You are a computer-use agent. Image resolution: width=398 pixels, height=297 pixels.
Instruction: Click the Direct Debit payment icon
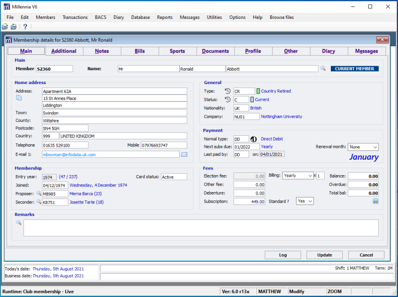coord(254,139)
